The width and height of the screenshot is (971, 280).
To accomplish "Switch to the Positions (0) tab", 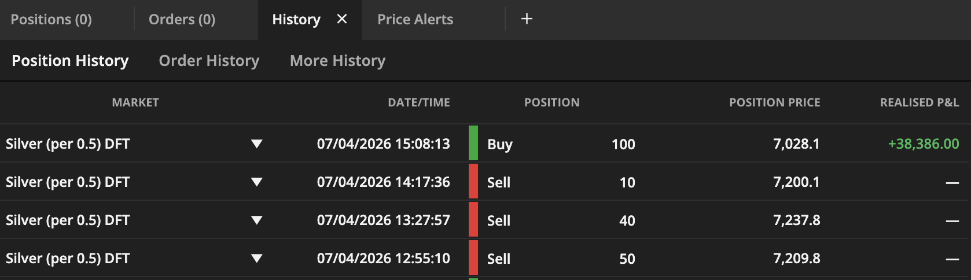I will pyautogui.click(x=52, y=20).
